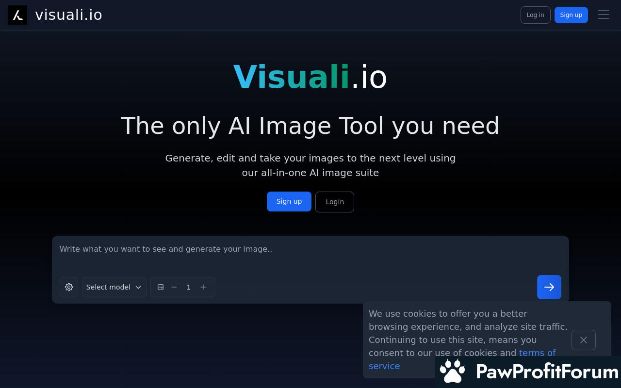621x388 pixels.
Task: Click the Login button next to Sign up
Action: [x=335, y=202]
